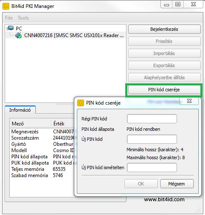Image resolution: width=205 pixels, height=215 pixels.
Task: Focus the Új PIN kód field
Action: point(152,139)
